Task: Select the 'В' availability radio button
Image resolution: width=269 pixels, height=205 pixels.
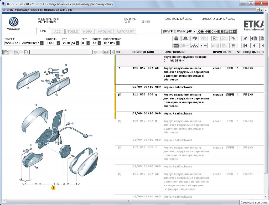Action: 126,22
